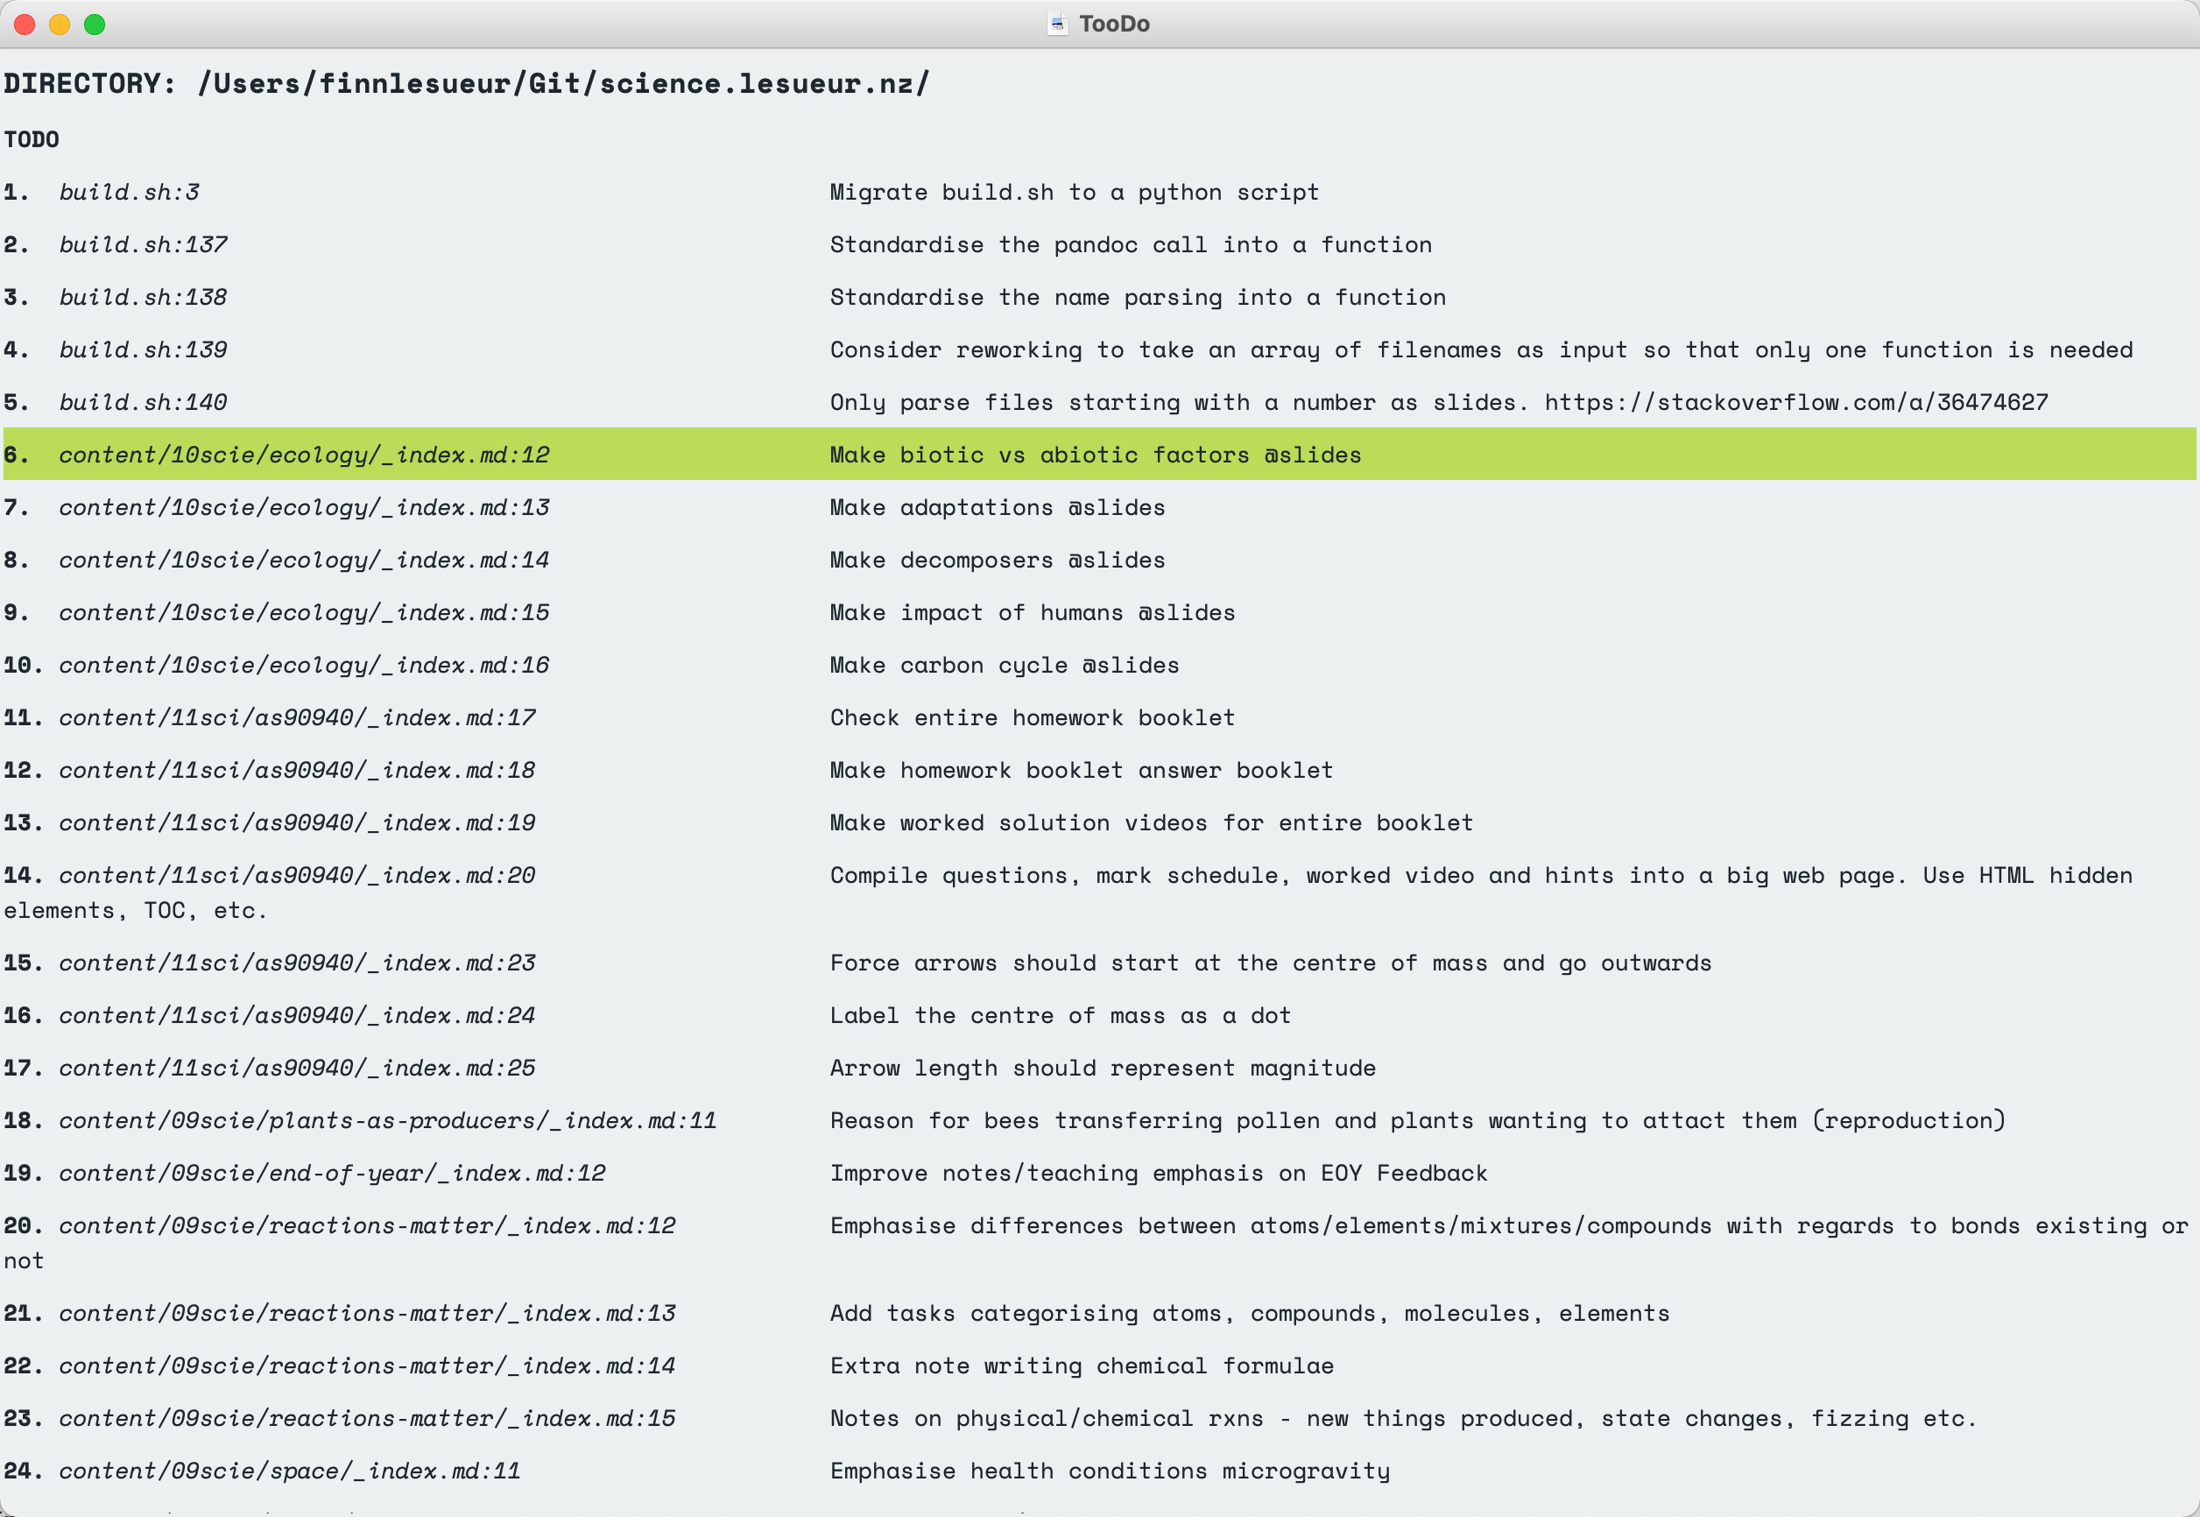This screenshot has height=1517, width=2200.
Task: Click the red close window button
Action: click(x=25, y=25)
